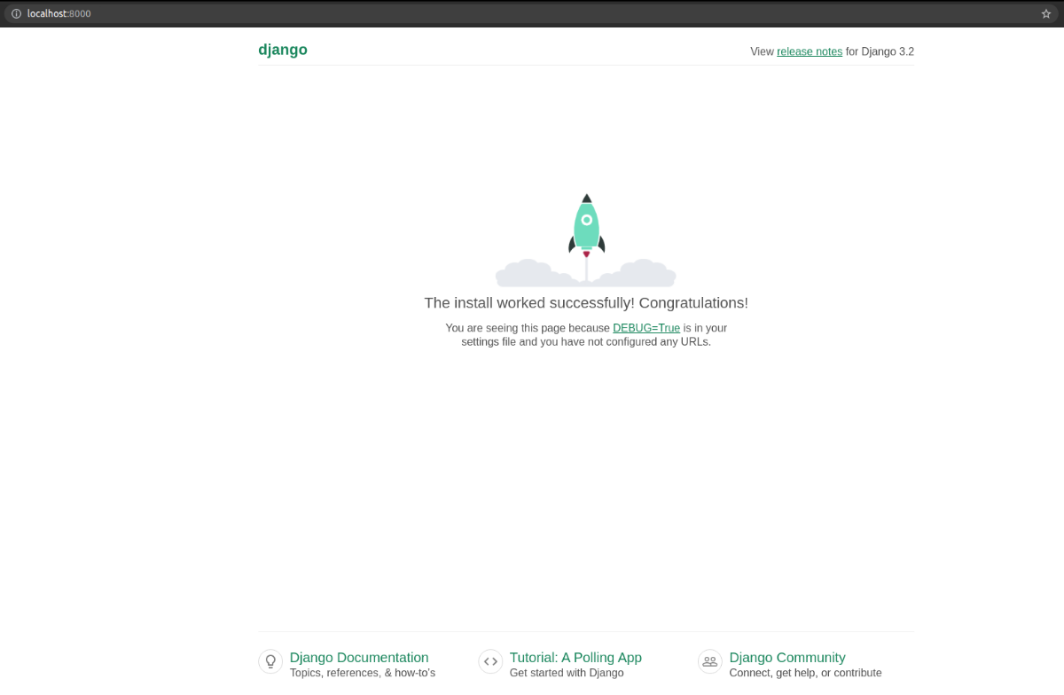Screen dimensions: 1064x695
Task: Open Django Community link
Action: coord(787,658)
